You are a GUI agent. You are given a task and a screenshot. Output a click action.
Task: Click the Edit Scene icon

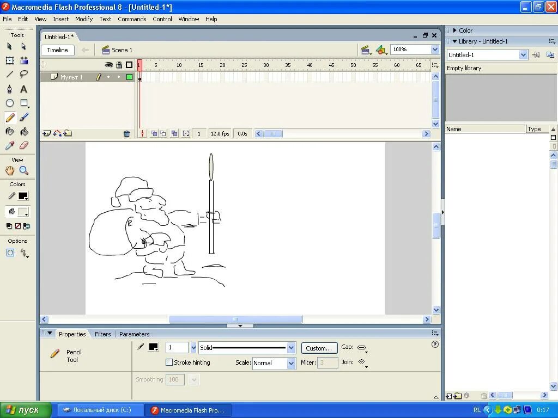tap(366, 50)
